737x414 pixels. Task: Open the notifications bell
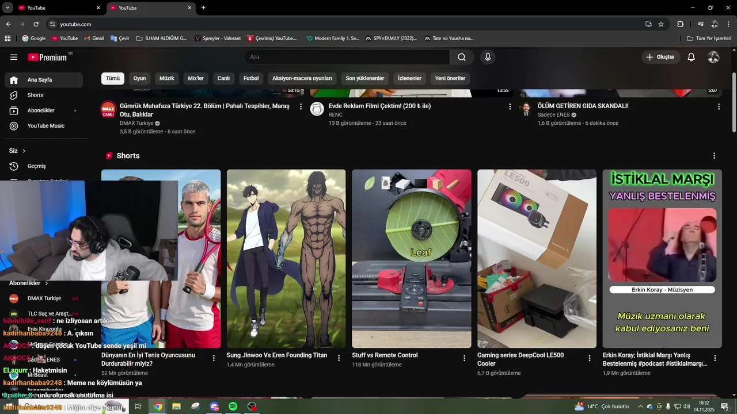click(x=692, y=57)
